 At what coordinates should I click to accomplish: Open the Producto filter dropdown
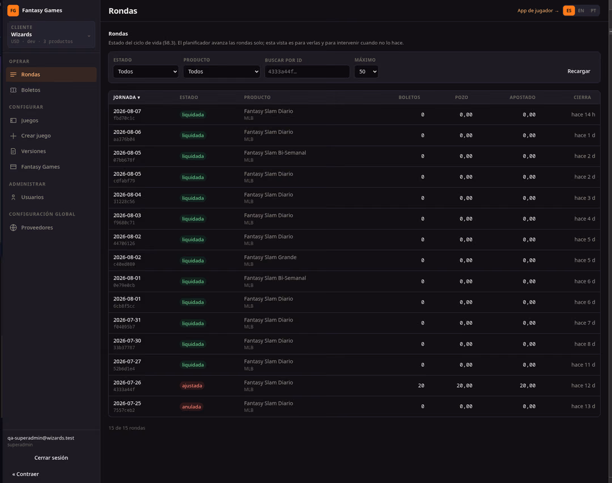tap(222, 71)
